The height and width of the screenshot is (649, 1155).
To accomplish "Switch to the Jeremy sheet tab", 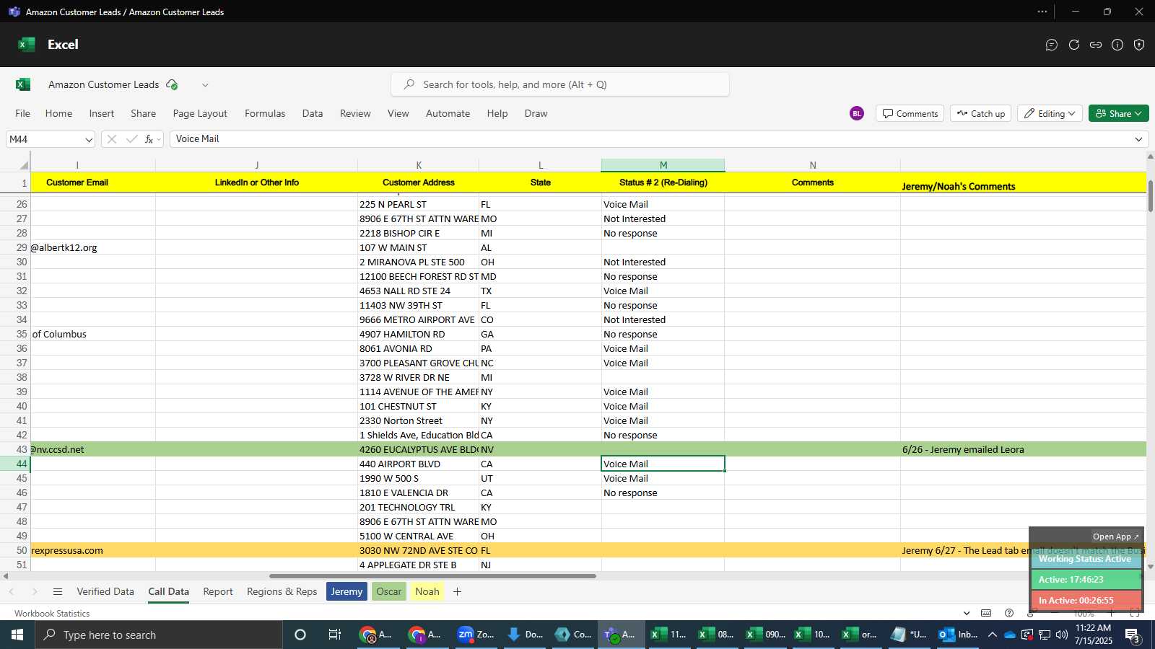I will (346, 592).
